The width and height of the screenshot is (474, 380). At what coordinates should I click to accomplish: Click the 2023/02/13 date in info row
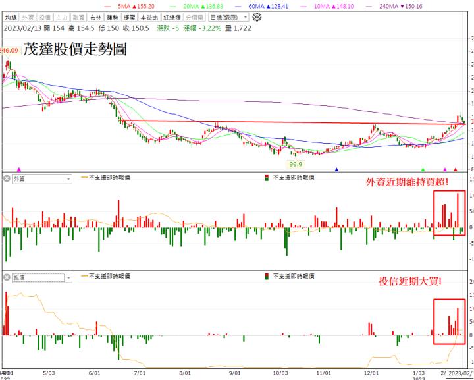(22, 28)
